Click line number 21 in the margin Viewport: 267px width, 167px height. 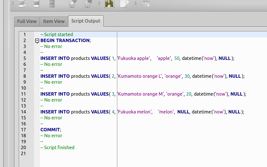23,153
